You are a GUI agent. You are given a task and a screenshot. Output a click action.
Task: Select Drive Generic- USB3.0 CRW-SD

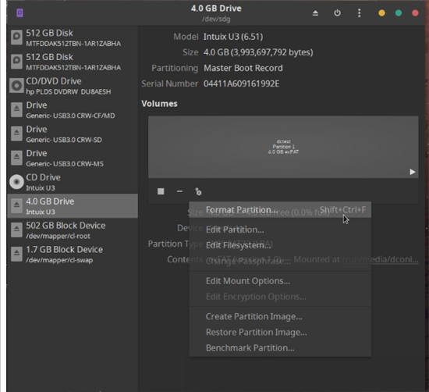[73, 134]
